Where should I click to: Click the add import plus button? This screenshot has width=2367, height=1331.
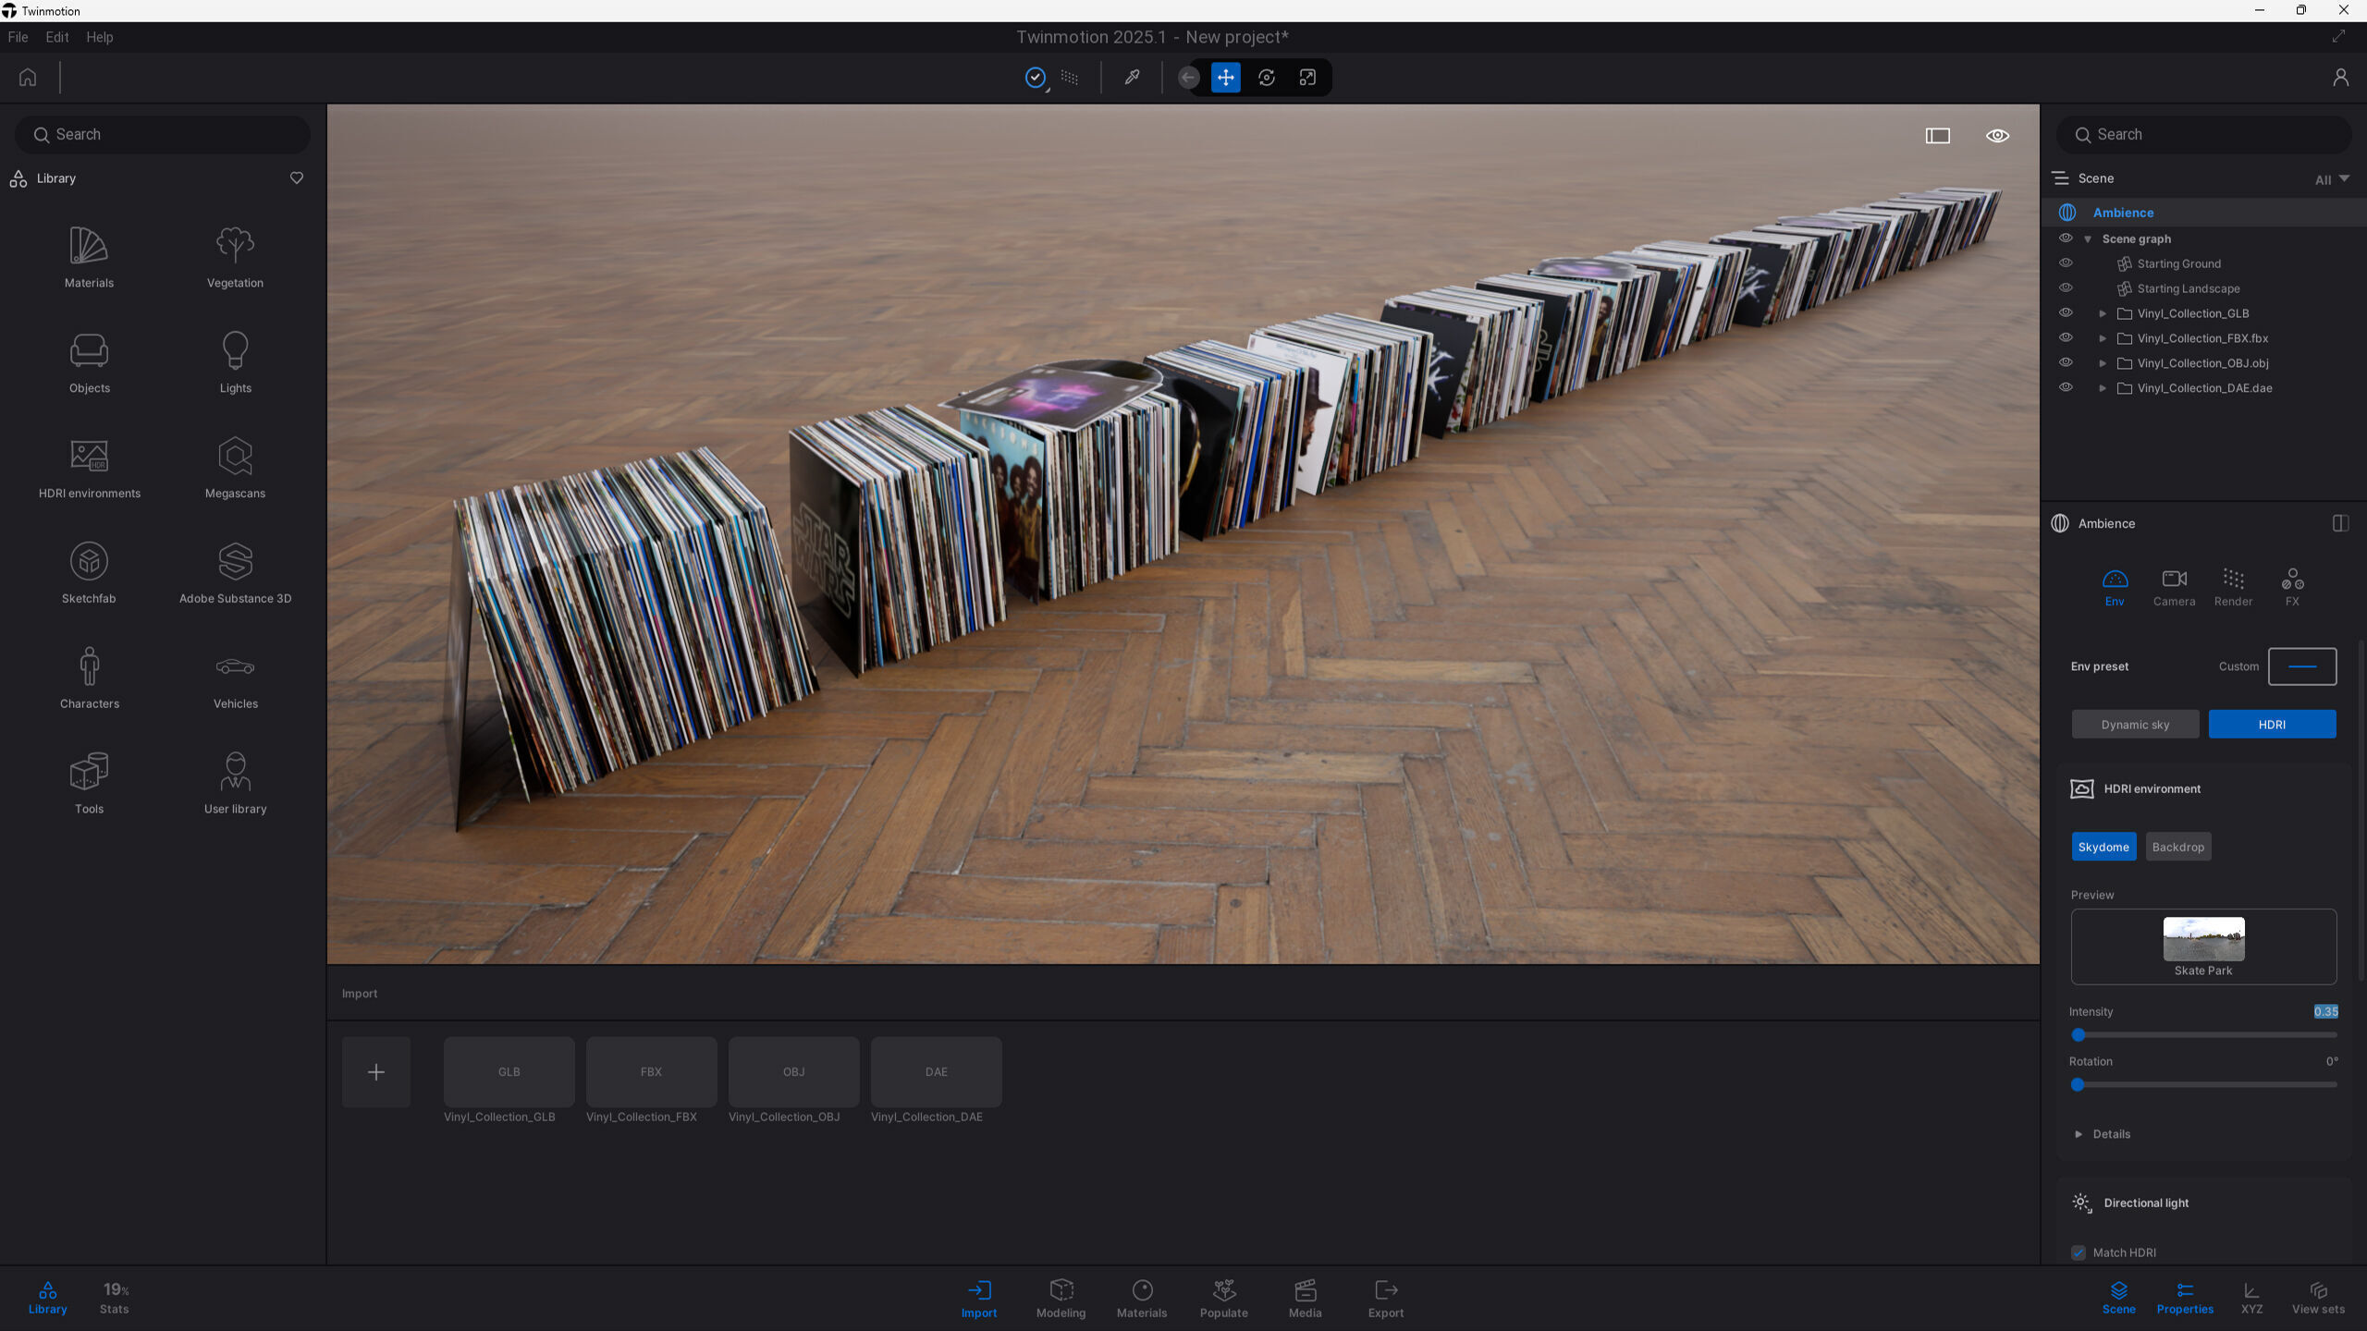(x=375, y=1072)
